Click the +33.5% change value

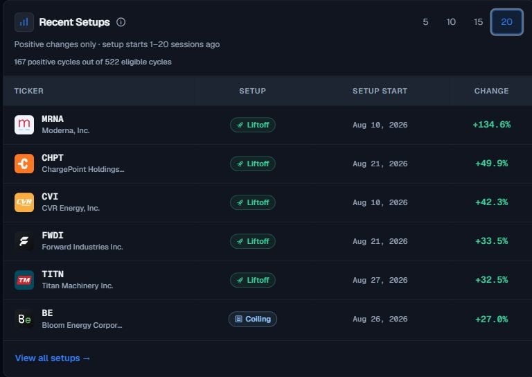pyautogui.click(x=492, y=241)
